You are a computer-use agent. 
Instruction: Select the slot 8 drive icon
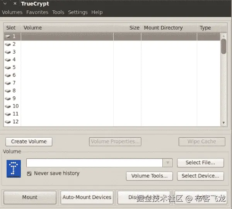pos(8,91)
